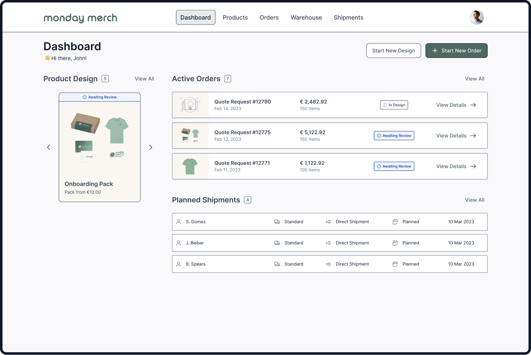
Task: Click the € 5,122.92 amount
Action: 312,132
